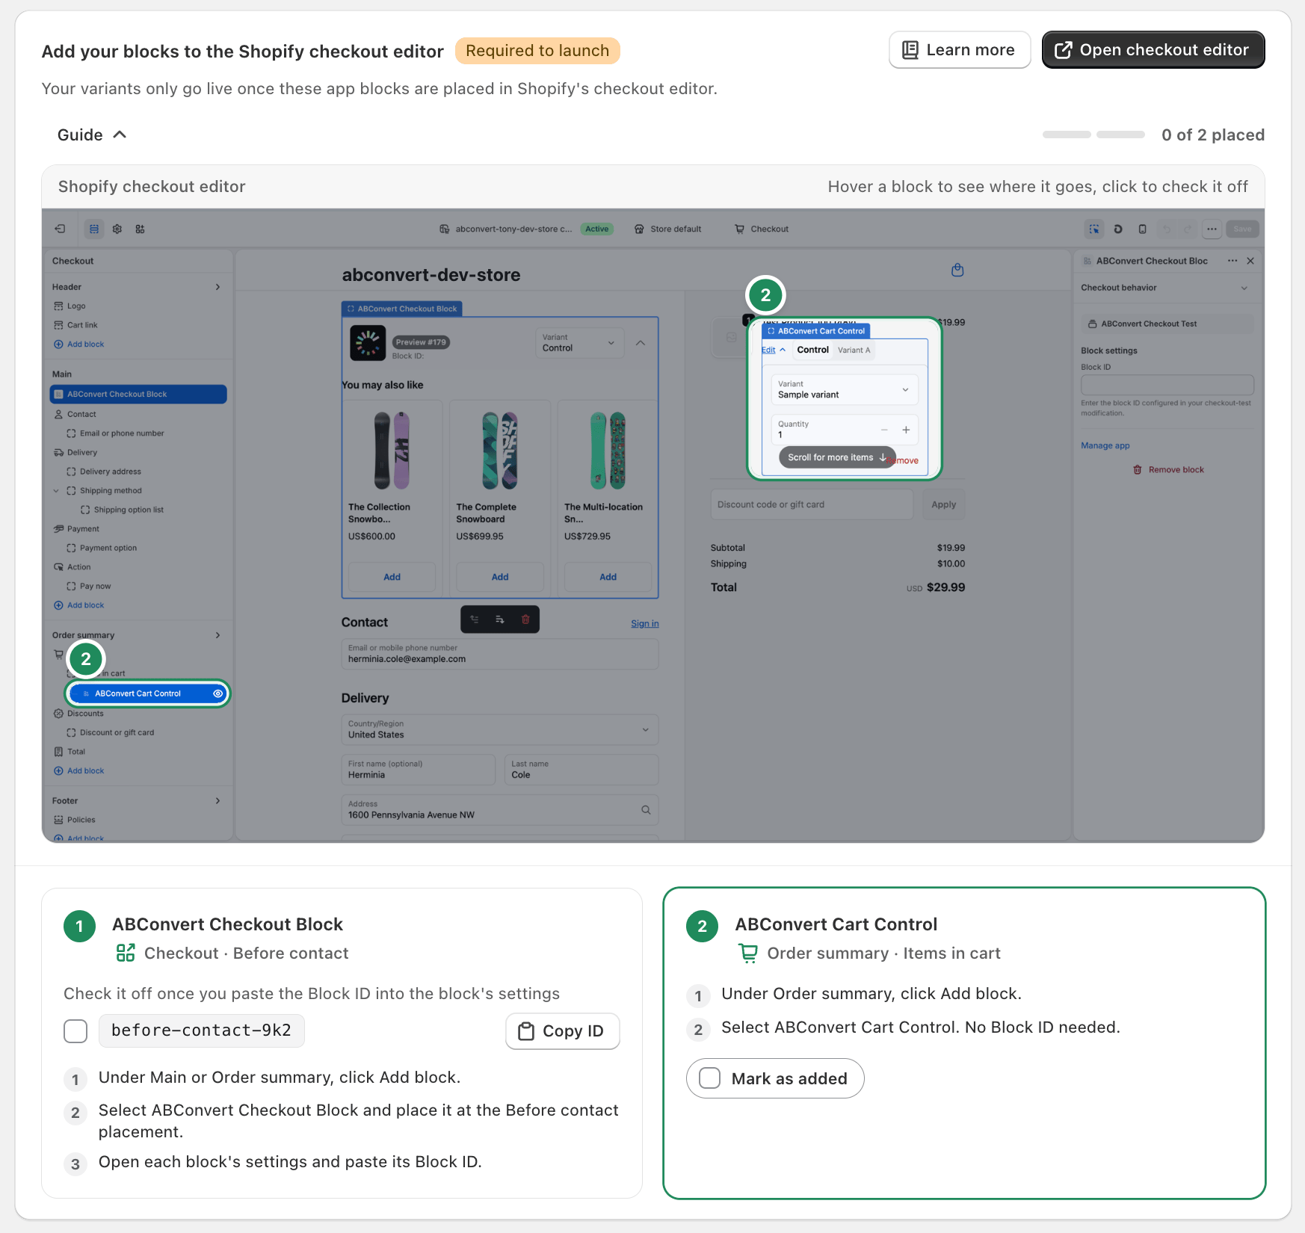The width and height of the screenshot is (1305, 1233).
Task: Click Add block under Main section
Action: point(79,605)
